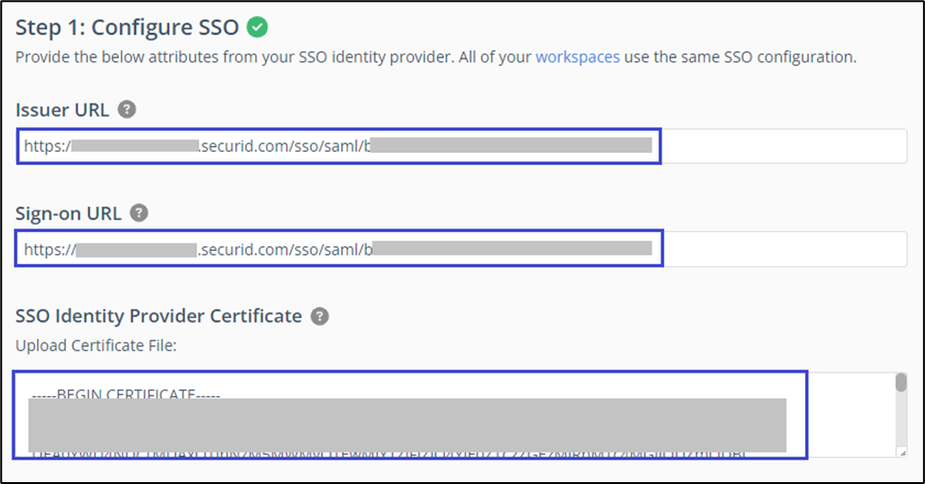The width and height of the screenshot is (925, 484).
Task: Focus the Sign-on URL input field
Action: point(784,249)
